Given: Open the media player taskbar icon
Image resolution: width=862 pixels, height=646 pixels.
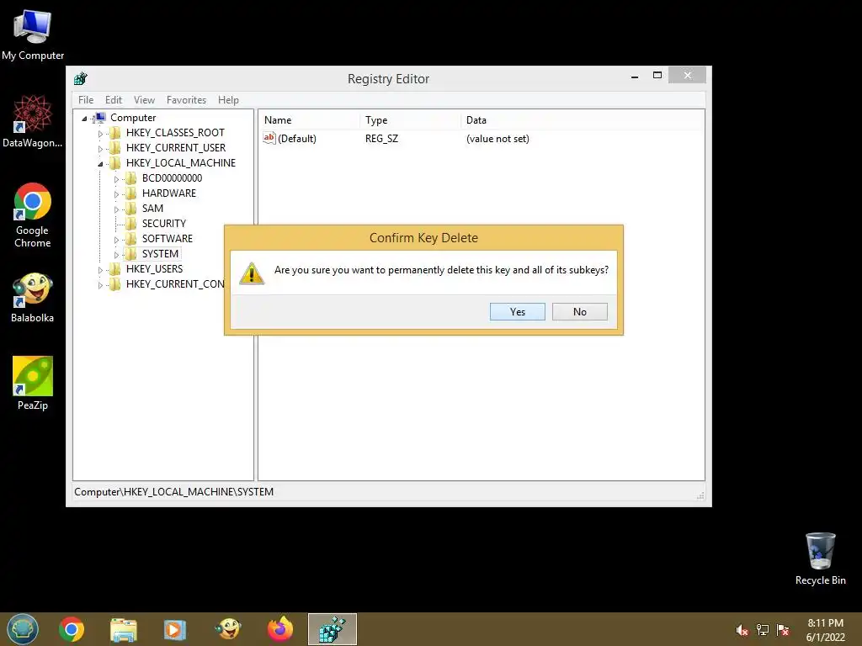Looking at the screenshot, I should tap(175, 629).
